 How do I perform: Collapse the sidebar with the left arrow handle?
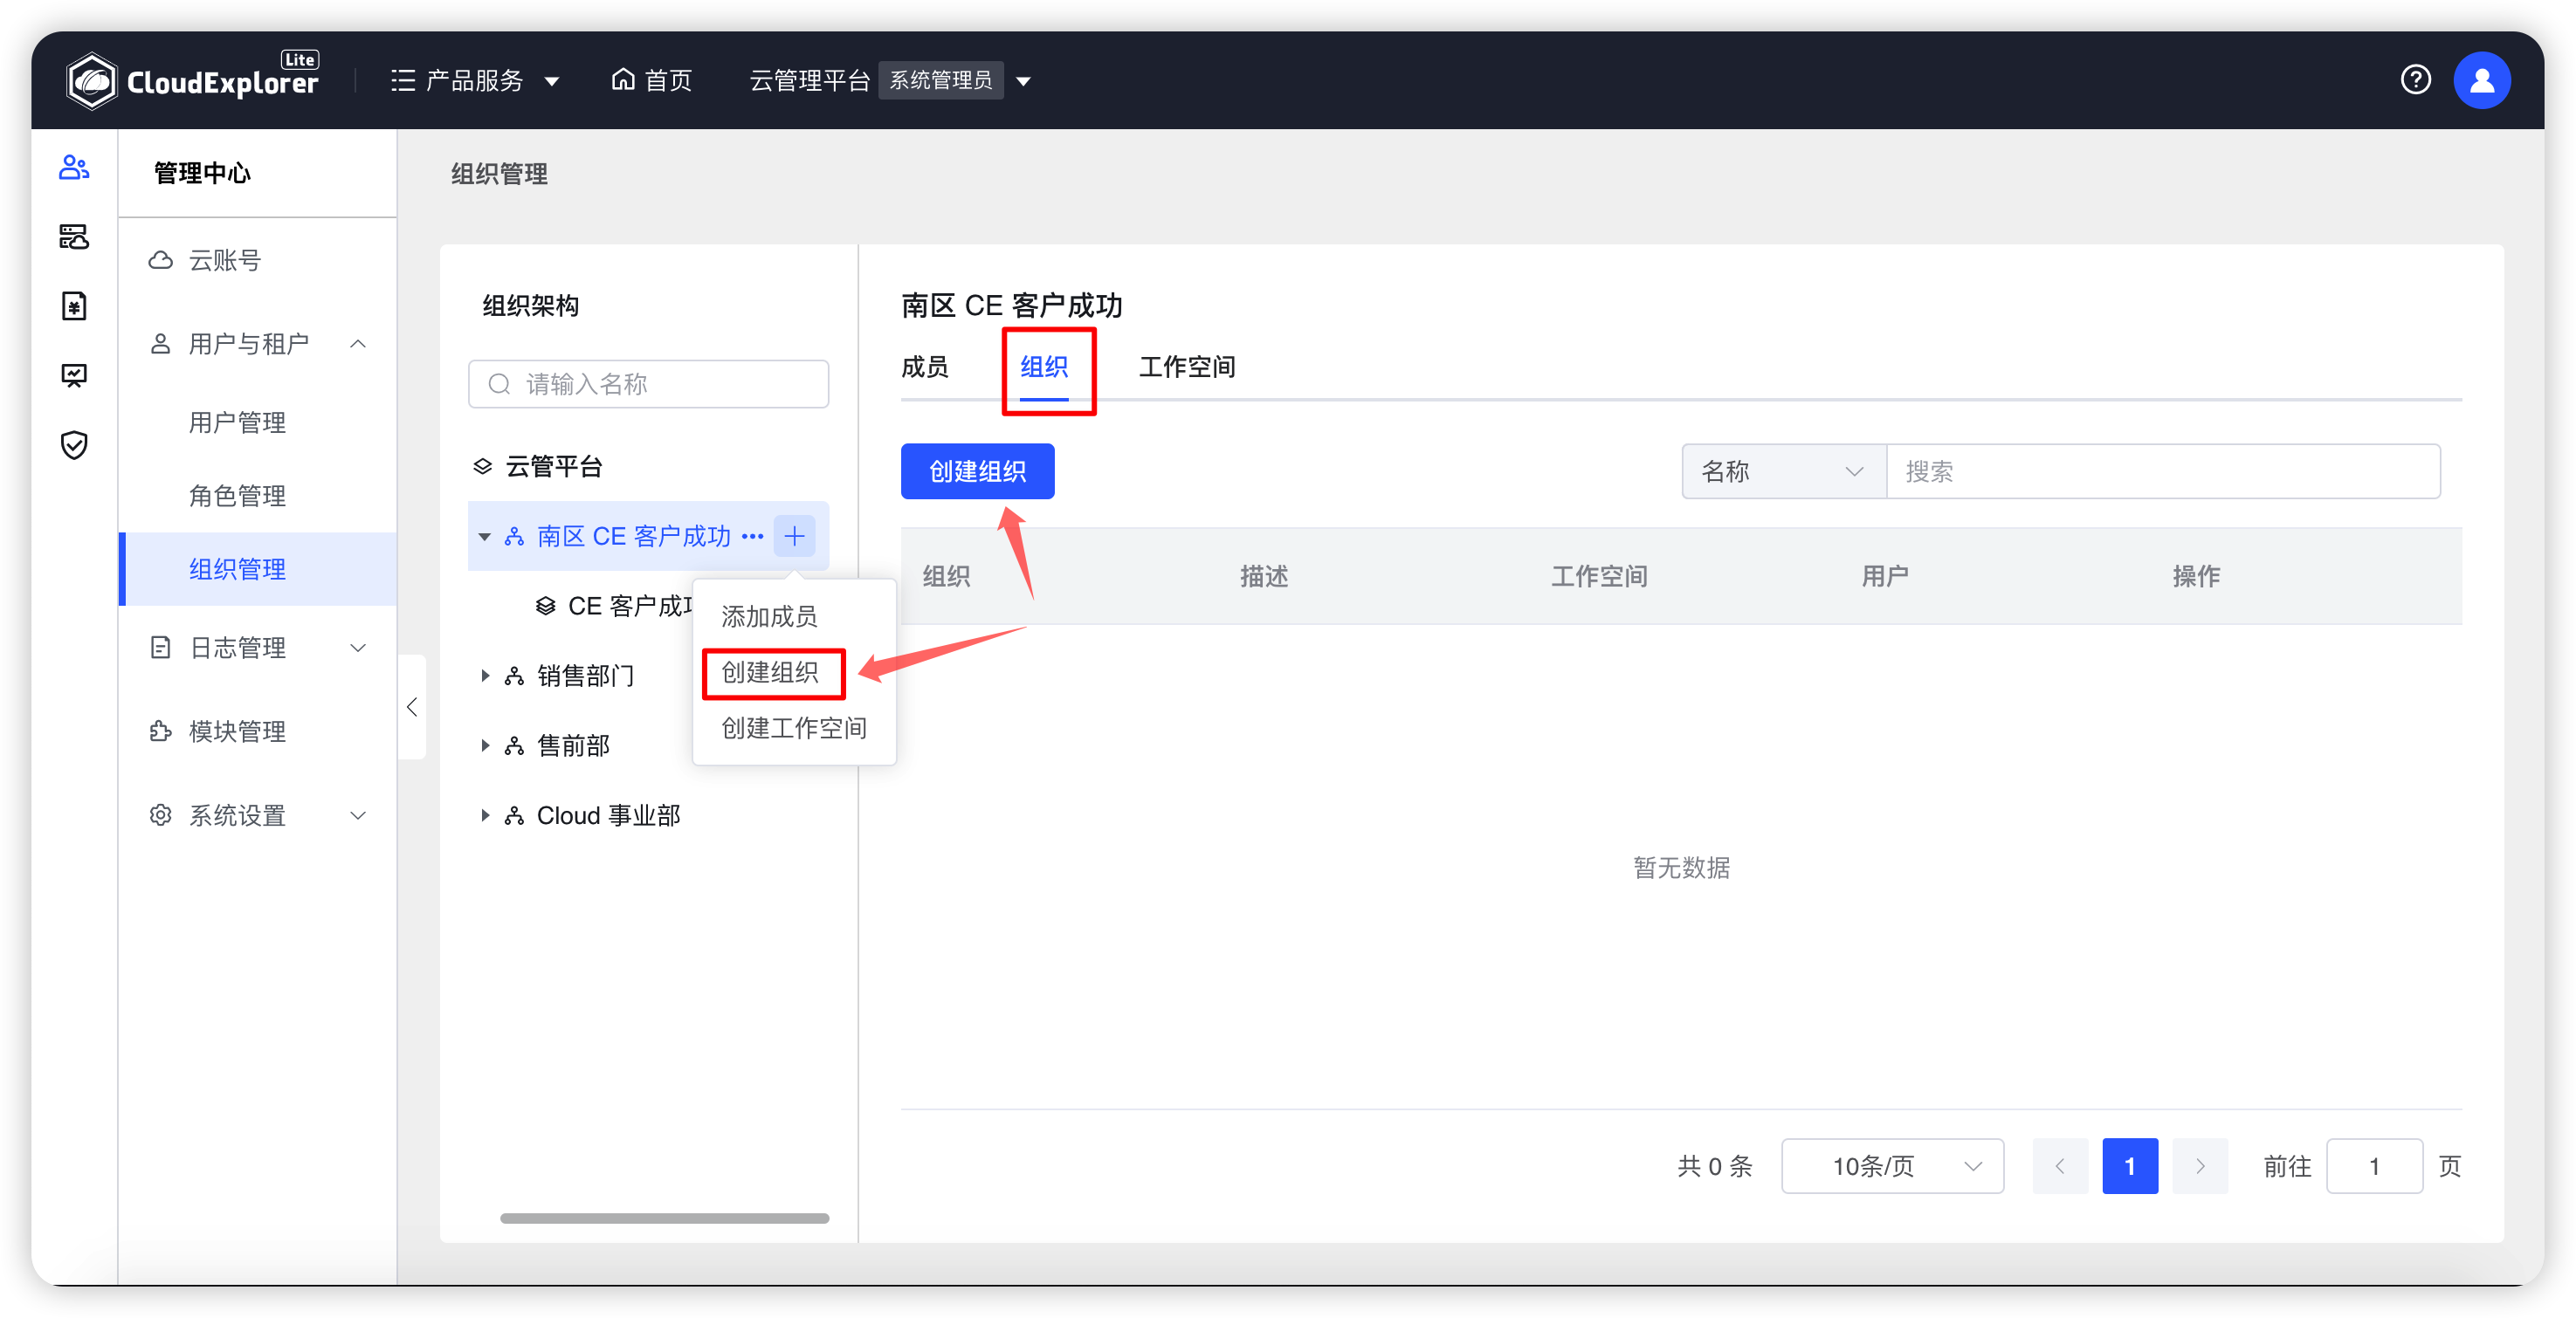coord(412,708)
